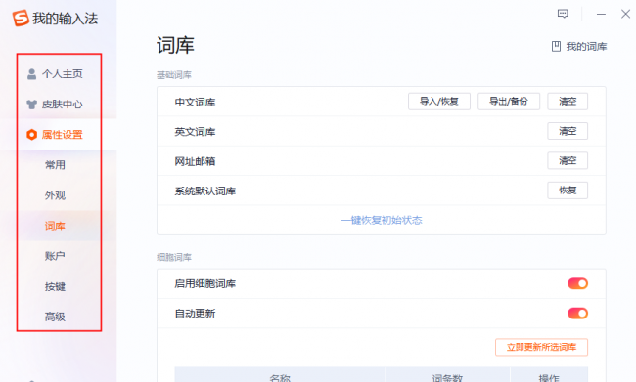Restore 系统默认词库 with 恢复

[568, 191]
